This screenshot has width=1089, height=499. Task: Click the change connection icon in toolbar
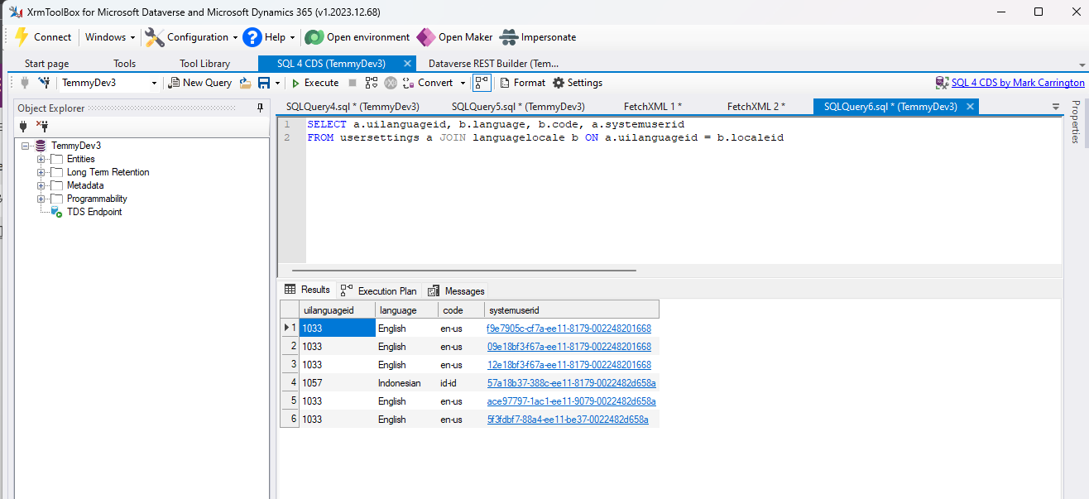(44, 83)
